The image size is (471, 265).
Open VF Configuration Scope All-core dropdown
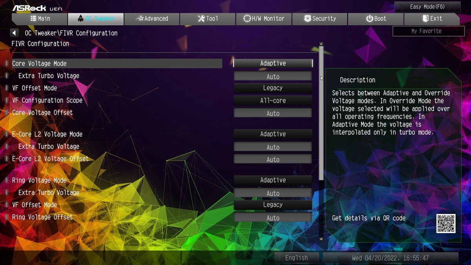pyautogui.click(x=273, y=101)
